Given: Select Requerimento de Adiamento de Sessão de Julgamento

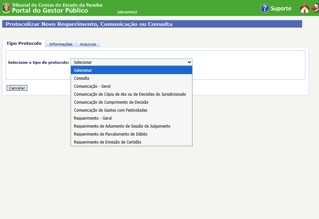Looking at the screenshot, I should click(132, 126).
